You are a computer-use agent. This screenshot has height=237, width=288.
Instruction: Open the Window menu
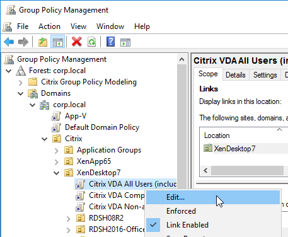point(110,26)
